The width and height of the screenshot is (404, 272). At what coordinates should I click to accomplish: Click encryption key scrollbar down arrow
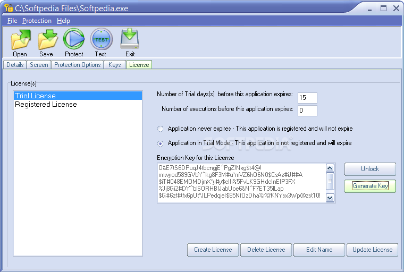(x=330, y=198)
